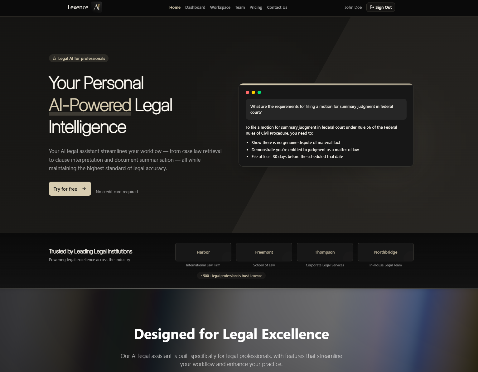Click the Lexence brand name
Screen dimensions: 478x372
[78, 7]
